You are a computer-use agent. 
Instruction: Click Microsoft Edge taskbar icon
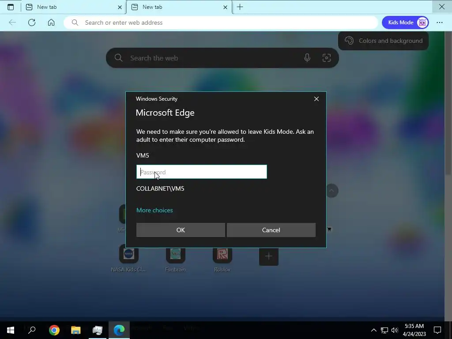(119, 330)
